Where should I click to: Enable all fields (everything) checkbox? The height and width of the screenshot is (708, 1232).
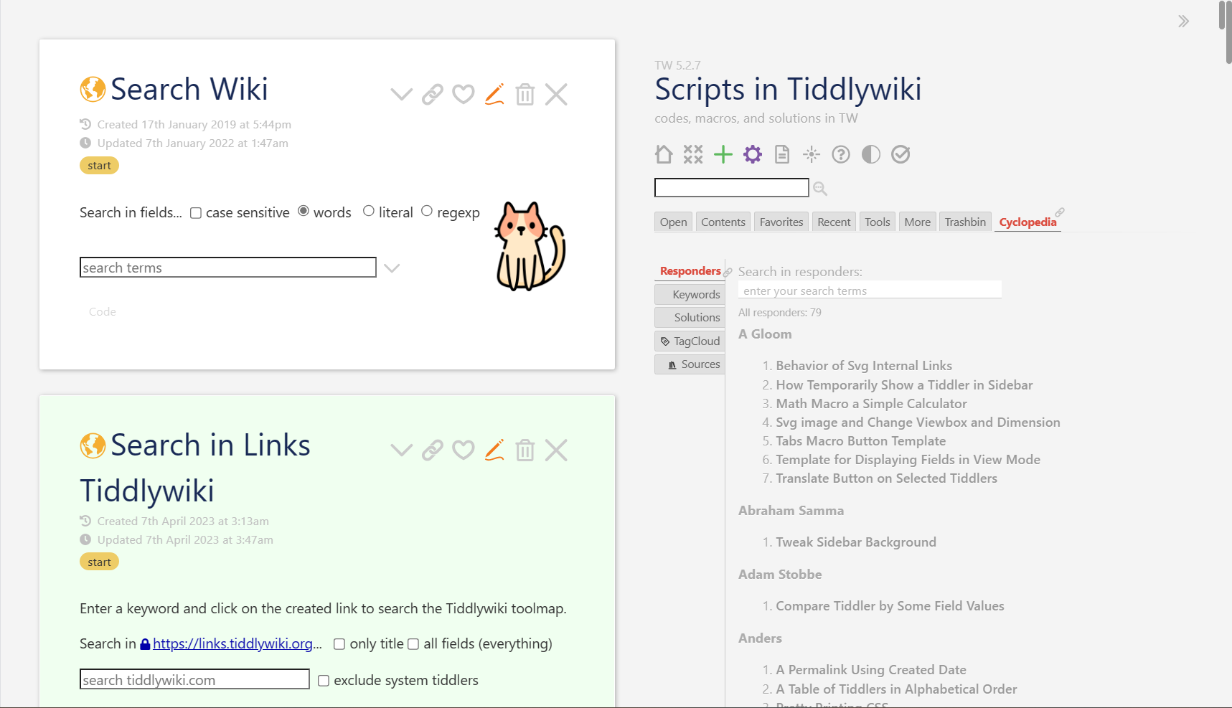413,644
